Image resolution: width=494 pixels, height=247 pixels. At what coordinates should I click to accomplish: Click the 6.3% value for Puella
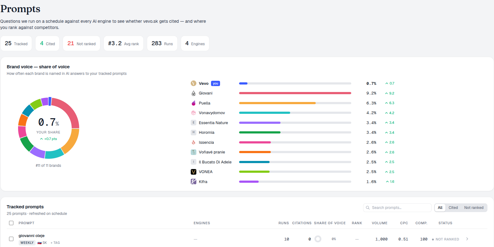pos(371,103)
